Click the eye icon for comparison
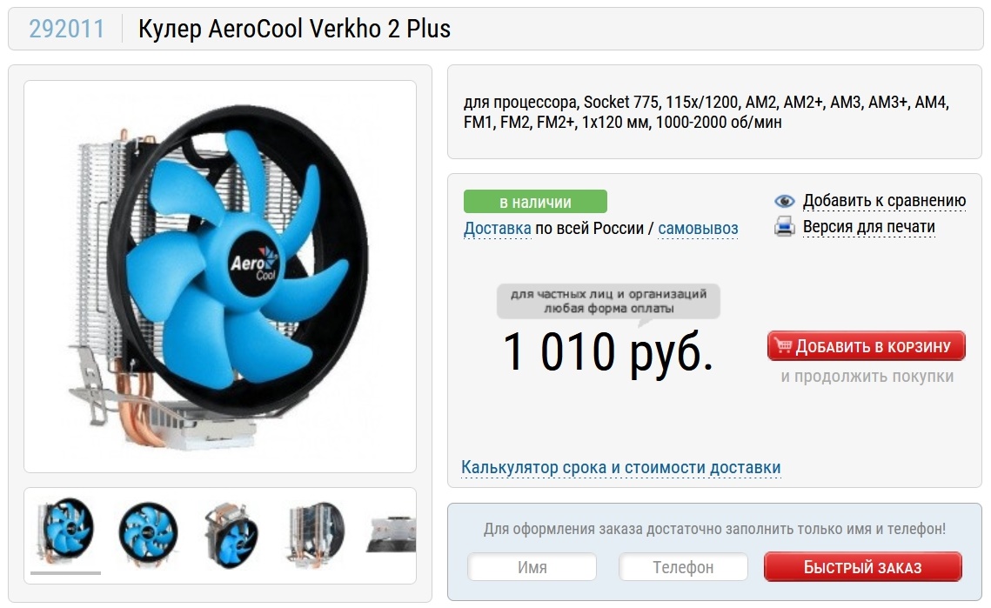The image size is (991, 608). coord(784,201)
